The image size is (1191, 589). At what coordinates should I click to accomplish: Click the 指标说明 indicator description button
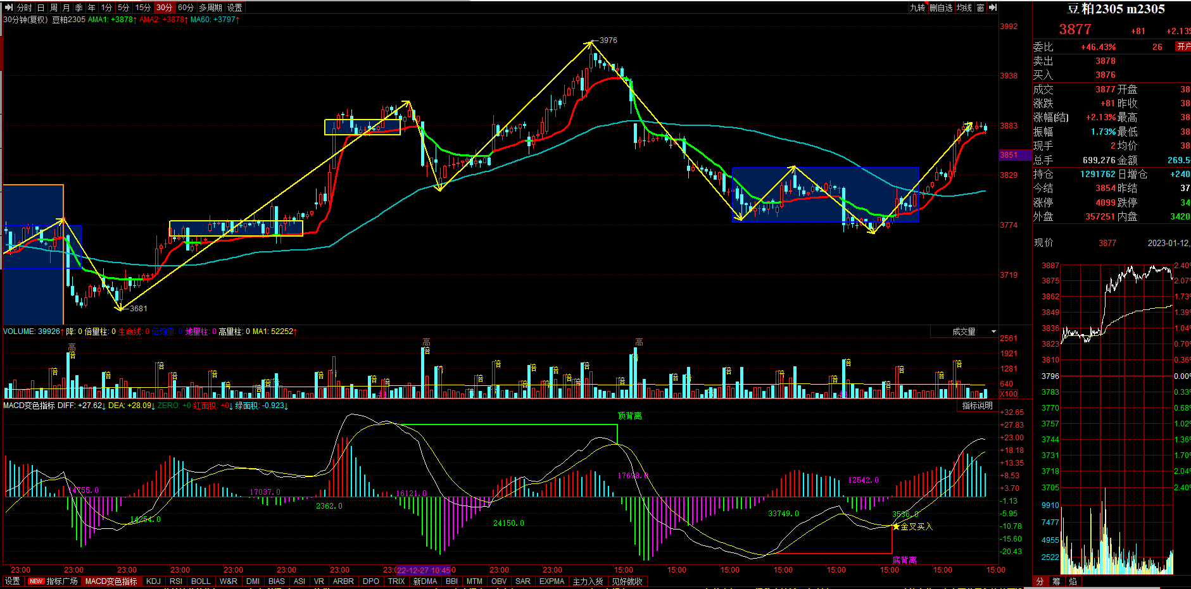tap(977, 406)
